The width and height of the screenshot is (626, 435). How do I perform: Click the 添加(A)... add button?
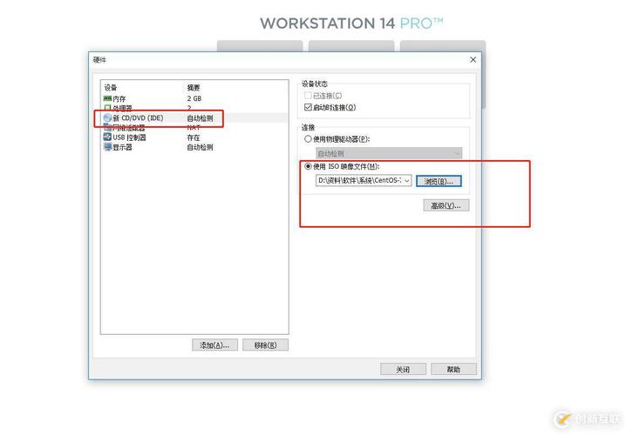click(x=214, y=345)
